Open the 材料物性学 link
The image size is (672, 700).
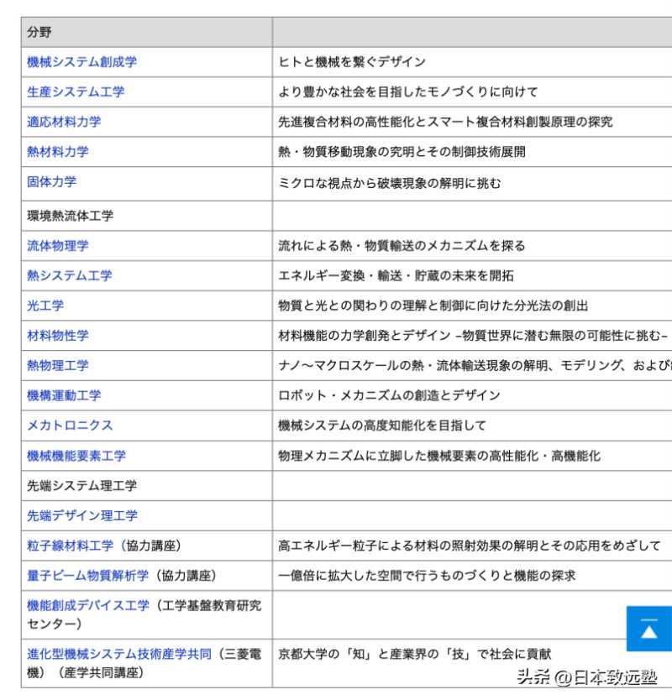(x=57, y=336)
